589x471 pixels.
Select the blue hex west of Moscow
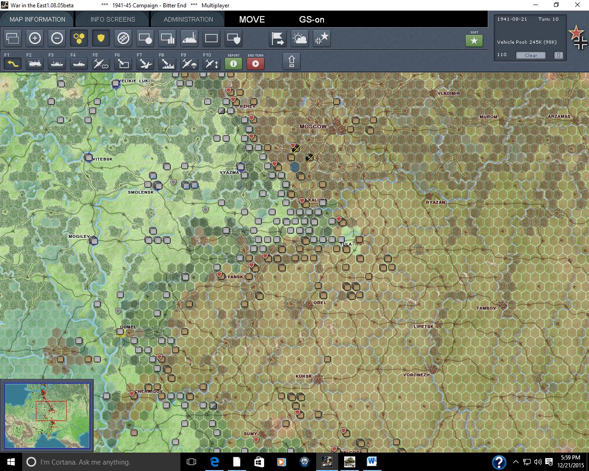[x=294, y=167]
